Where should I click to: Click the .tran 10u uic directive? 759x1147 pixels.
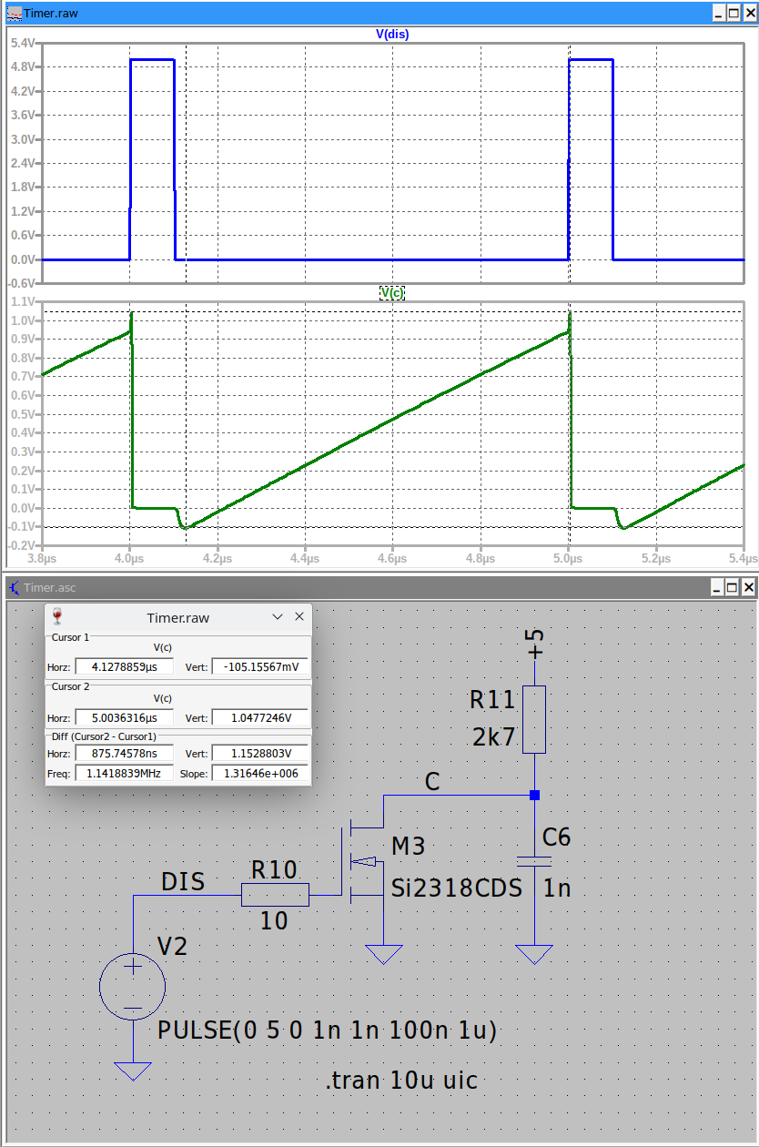point(401,1081)
